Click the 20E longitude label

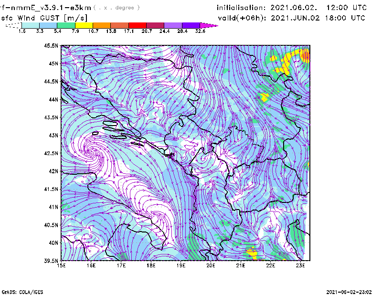click(211, 265)
